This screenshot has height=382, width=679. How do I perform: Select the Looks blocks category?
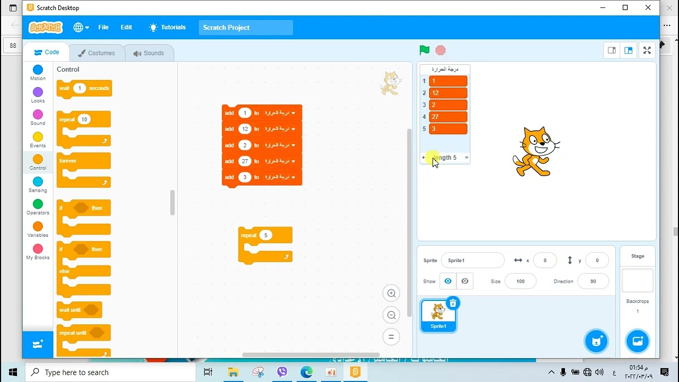coord(38,95)
